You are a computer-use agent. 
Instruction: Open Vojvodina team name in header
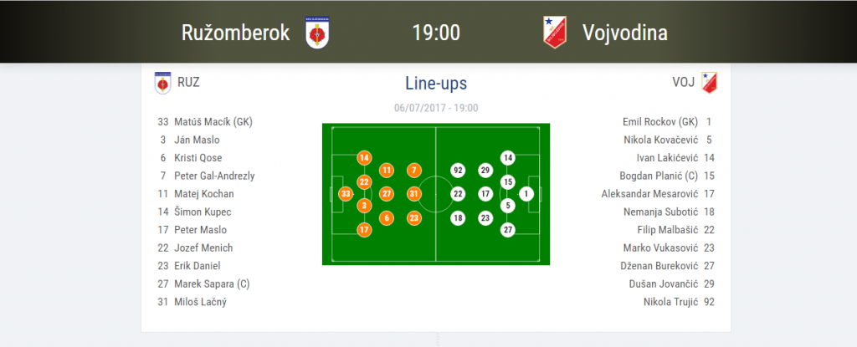624,33
